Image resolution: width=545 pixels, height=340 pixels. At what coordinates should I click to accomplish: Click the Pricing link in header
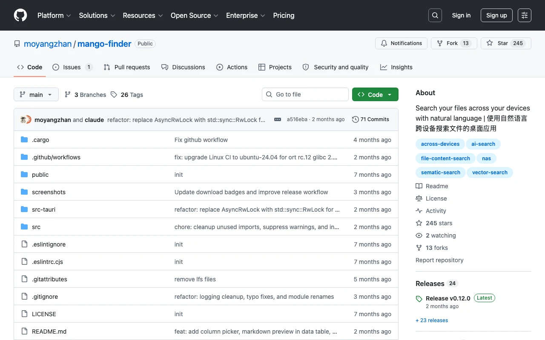point(284,15)
